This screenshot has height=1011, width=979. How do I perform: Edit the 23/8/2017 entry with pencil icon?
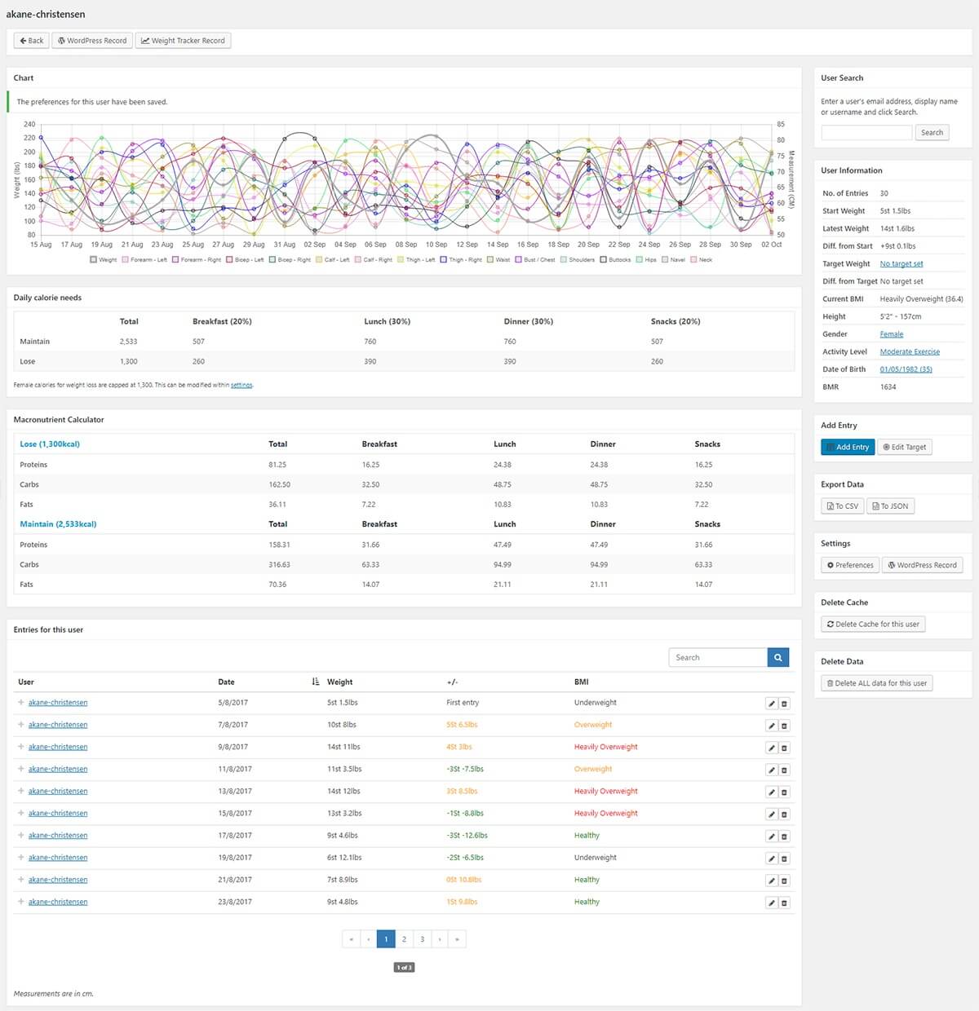771,903
